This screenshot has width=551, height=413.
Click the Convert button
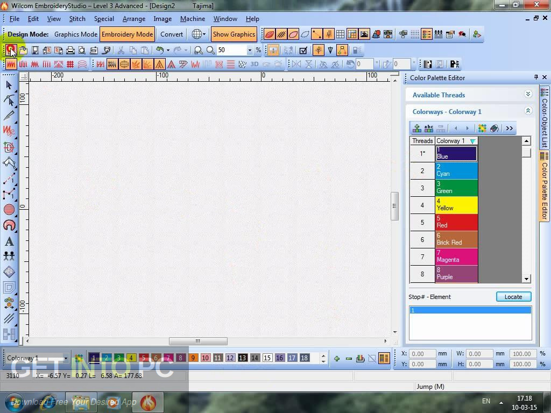[x=172, y=34]
